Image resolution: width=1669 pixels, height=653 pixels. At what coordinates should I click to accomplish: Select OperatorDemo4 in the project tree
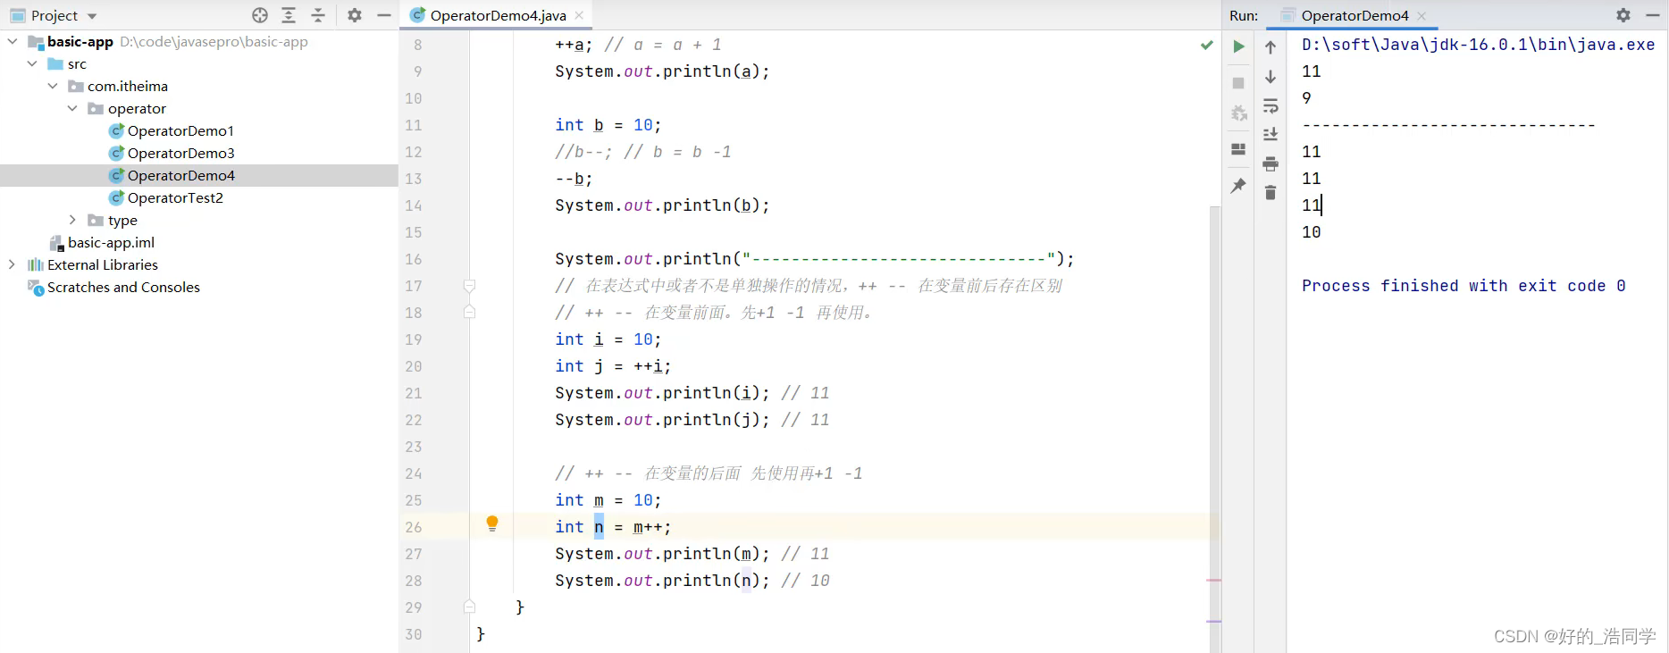click(x=180, y=175)
